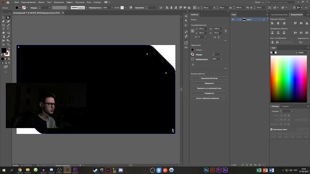
Task: Open the opacity arrow in Properties appearance
Action: (221, 59)
